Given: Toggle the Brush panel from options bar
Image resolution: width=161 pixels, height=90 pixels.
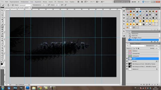Looking at the screenshot, I should coord(13,5).
